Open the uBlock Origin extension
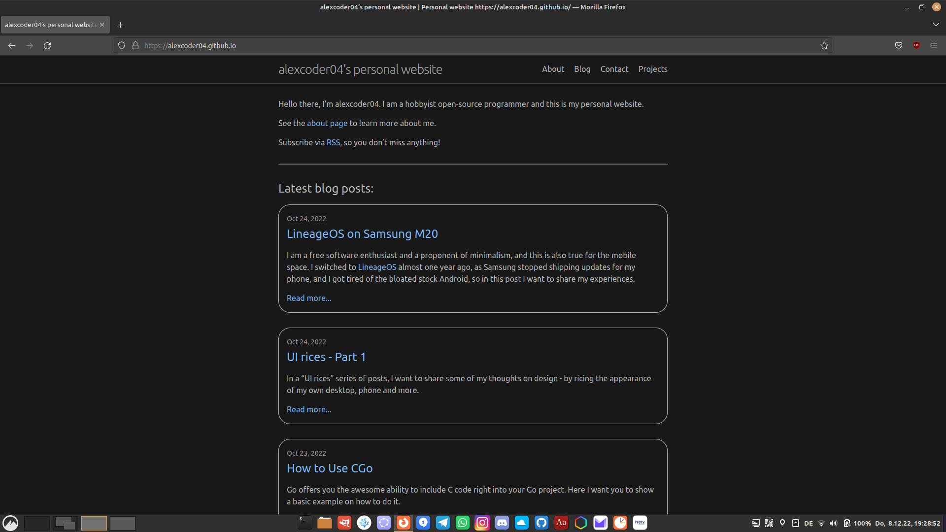Screen dimensions: 946x532 tap(916, 45)
